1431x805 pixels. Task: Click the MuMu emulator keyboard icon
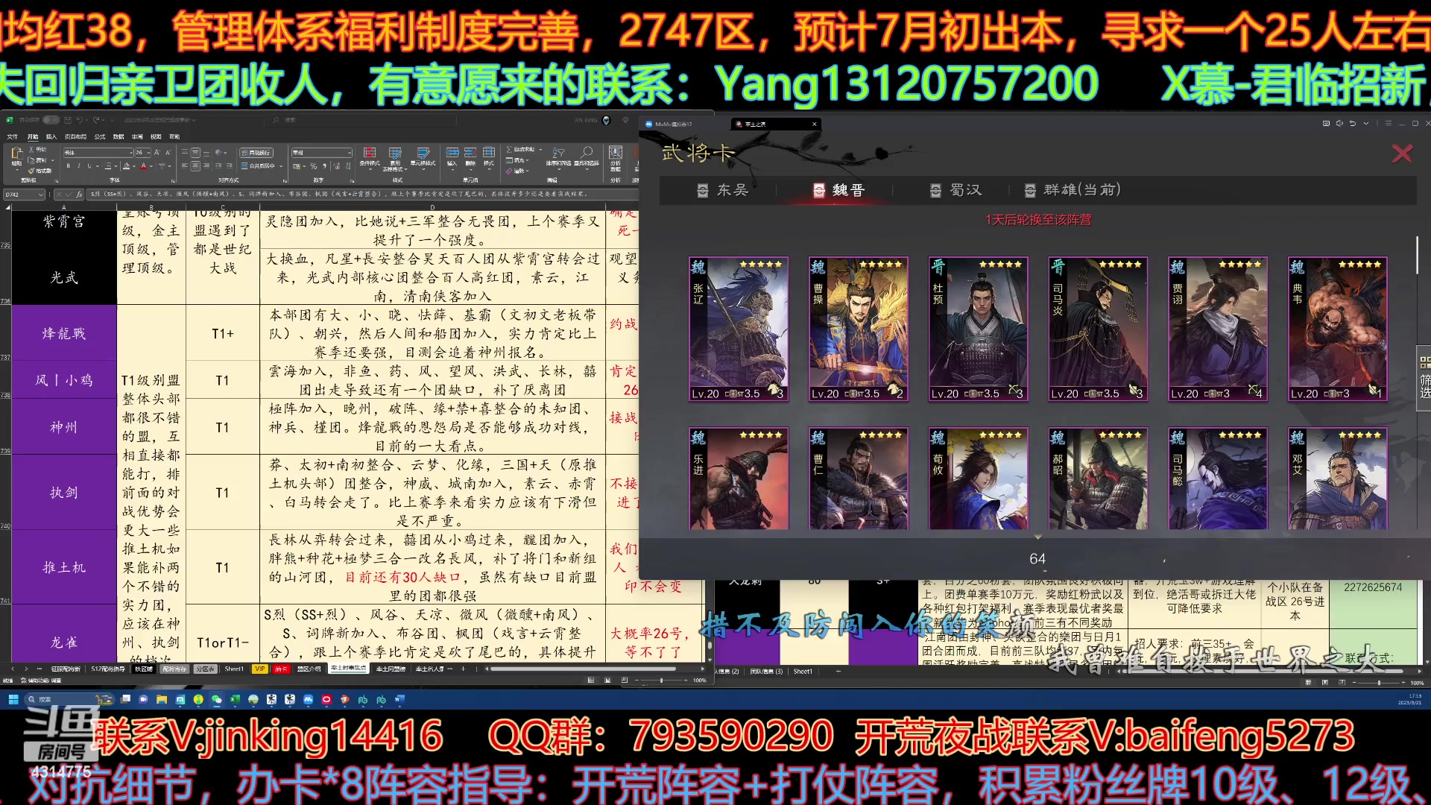pyautogui.click(x=1326, y=123)
